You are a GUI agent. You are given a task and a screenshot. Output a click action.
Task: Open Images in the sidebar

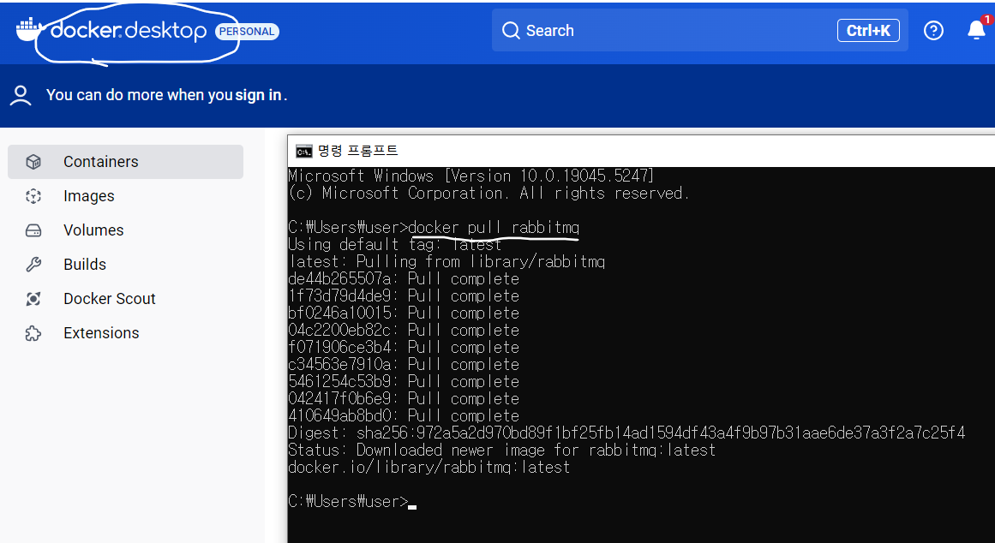click(126, 196)
